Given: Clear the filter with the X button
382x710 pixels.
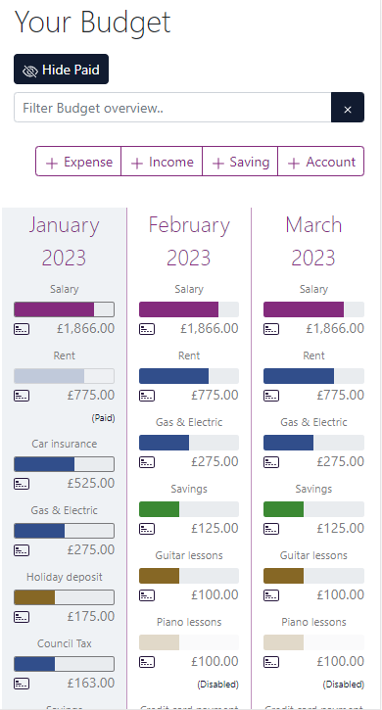Looking at the screenshot, I should point(348,108).
